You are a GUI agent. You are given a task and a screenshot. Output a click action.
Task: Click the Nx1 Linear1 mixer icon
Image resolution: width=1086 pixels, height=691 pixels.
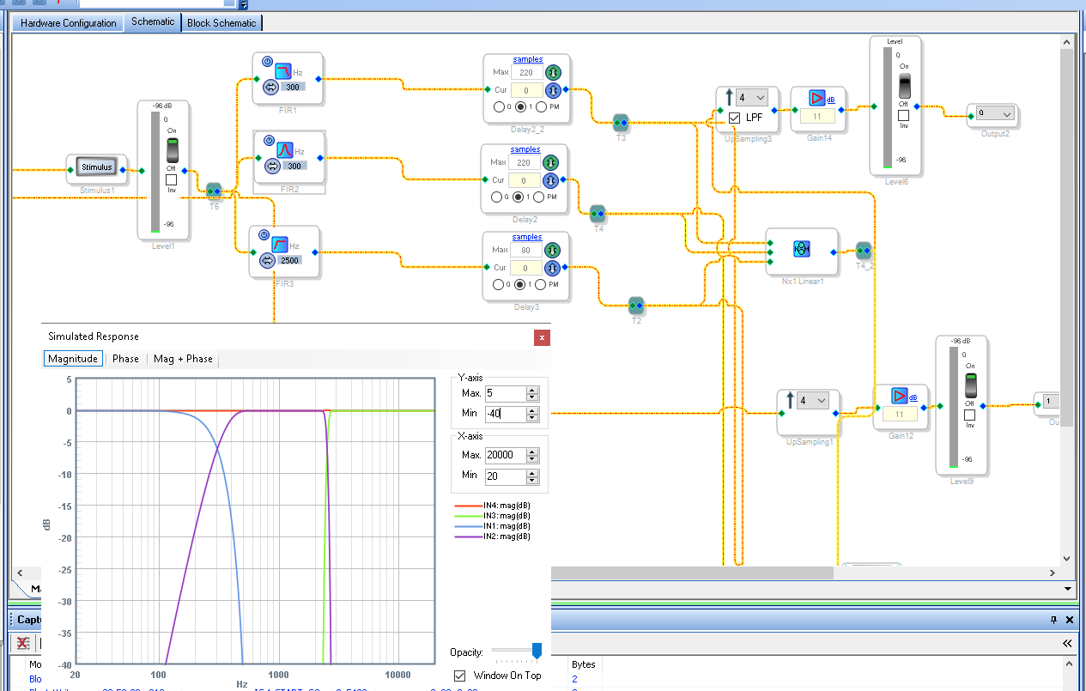(800, 249)
